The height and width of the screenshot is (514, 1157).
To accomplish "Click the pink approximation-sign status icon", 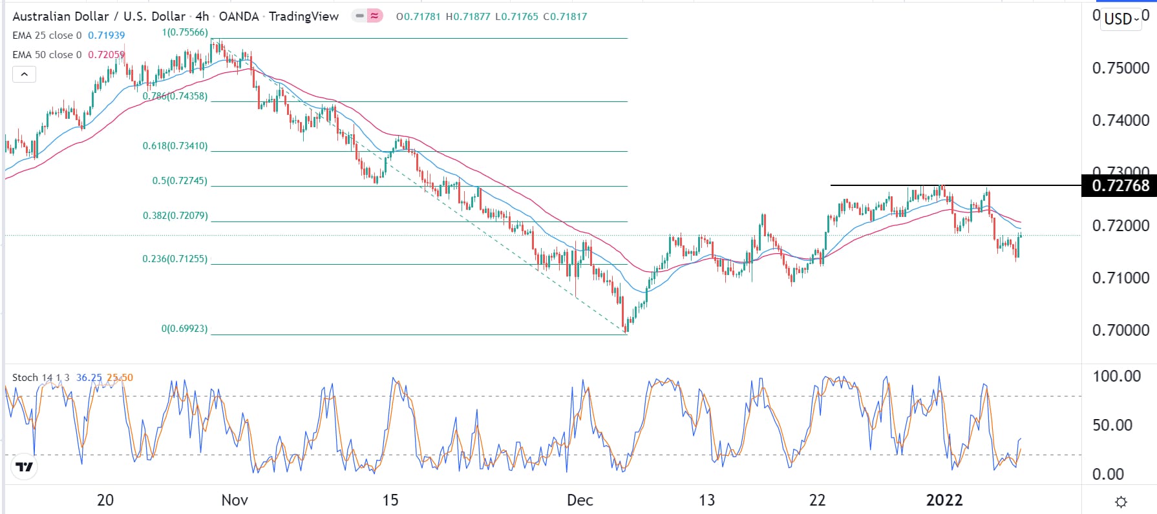I will [x=375, y=16].
